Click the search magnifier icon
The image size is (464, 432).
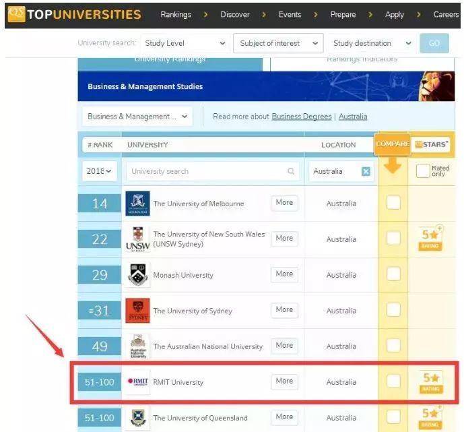[x=291, y=171]
